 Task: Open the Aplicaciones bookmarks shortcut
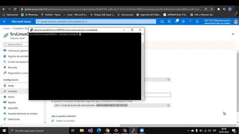click(x=10, y=15)
